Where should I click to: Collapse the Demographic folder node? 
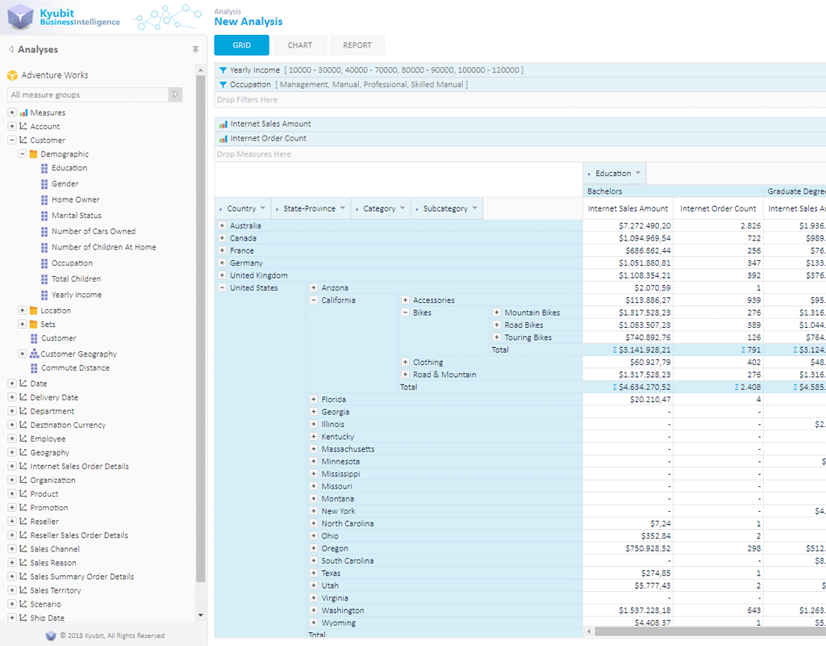point(22,154)
